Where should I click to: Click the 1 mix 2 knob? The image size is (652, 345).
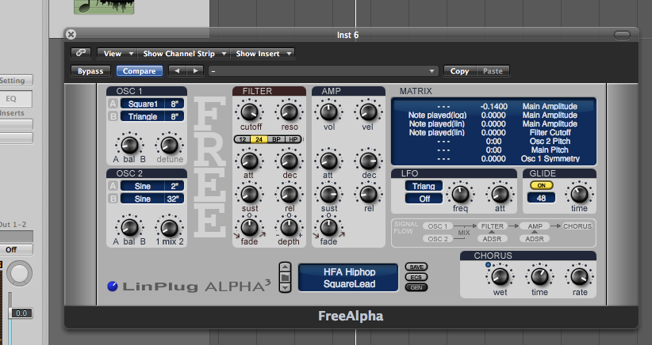point(169,227)
